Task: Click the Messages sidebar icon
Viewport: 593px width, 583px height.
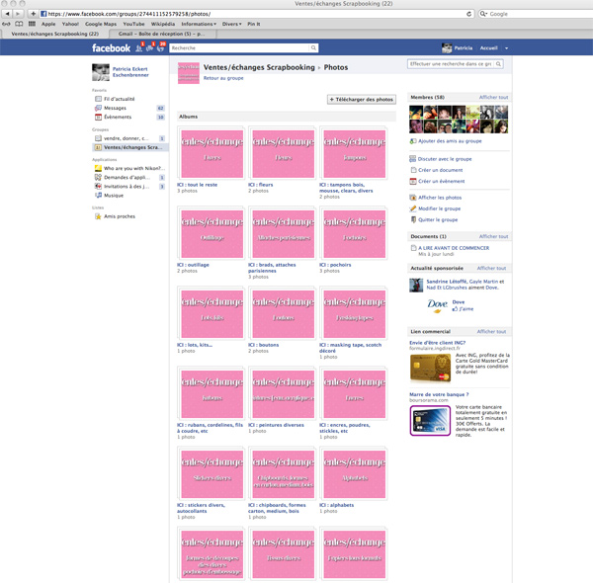Action: tap(98, 108)
